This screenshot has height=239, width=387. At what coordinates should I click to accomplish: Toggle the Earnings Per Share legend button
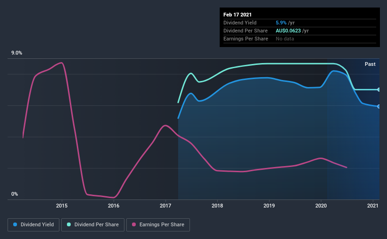[158, 225]
